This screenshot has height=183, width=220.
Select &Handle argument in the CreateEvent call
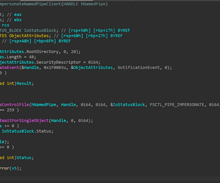pos(30,67)
